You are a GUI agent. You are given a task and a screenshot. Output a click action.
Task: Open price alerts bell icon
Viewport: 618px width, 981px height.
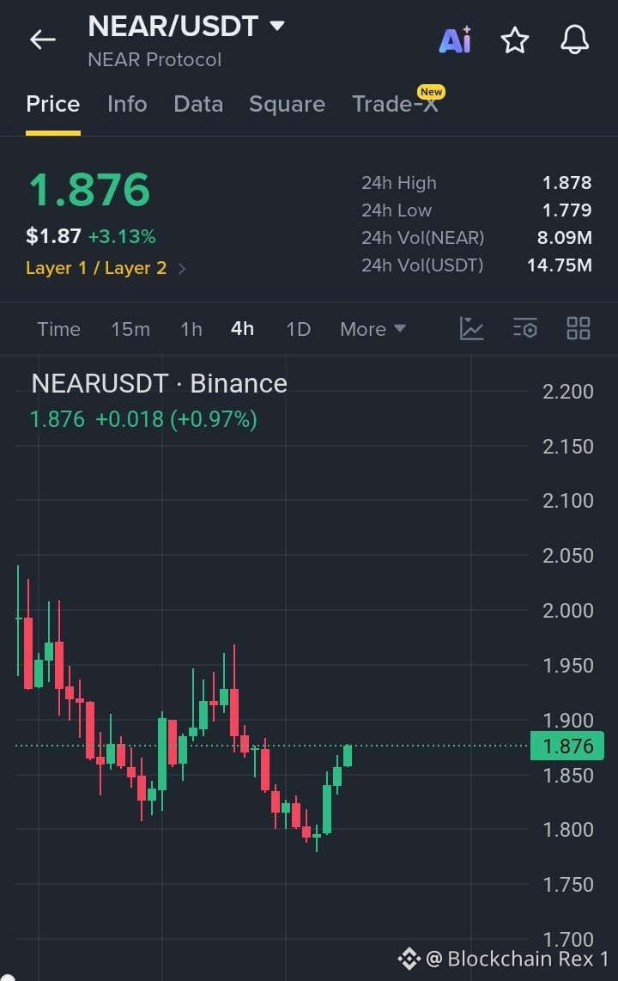click(x=574, y=40)
